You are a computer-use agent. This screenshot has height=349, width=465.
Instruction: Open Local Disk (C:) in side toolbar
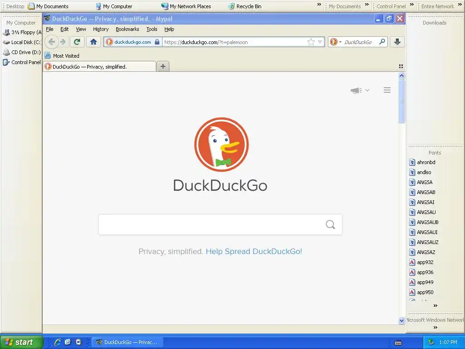coord(22,42)
